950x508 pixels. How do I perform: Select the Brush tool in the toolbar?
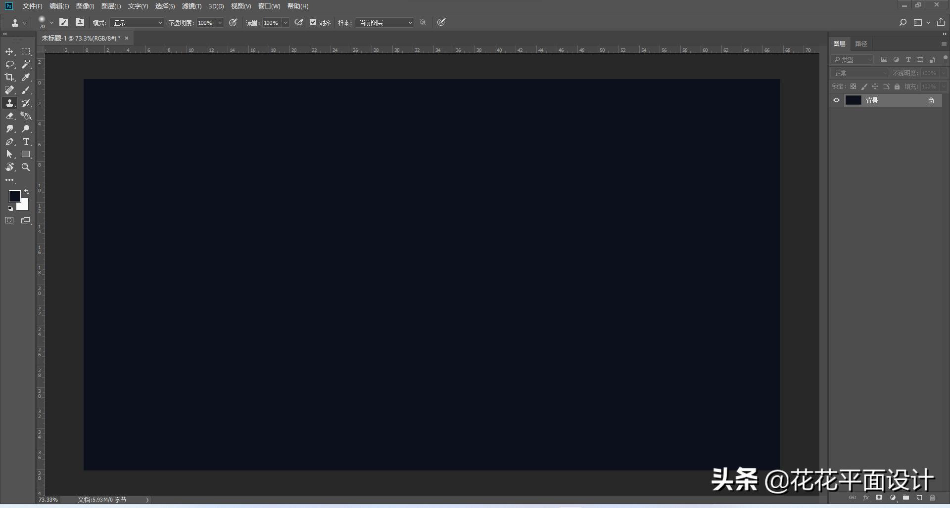(x=26, y=90)
